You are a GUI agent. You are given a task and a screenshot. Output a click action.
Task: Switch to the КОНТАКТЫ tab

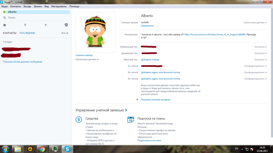click(x=10, y=33)
